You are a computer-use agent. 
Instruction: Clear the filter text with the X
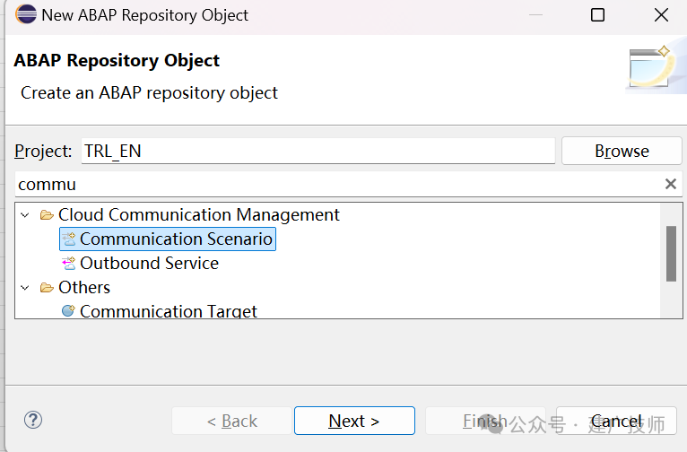point(670,184)
